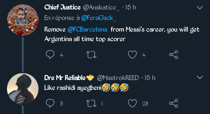This screenshot has width=210, height=114.
Task: Like Chief Justice's tweet about Messi
Action: tap(132, 55)
